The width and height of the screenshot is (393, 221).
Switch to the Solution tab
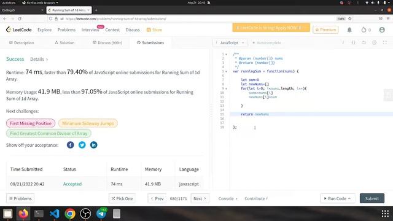tap(64, 42)
